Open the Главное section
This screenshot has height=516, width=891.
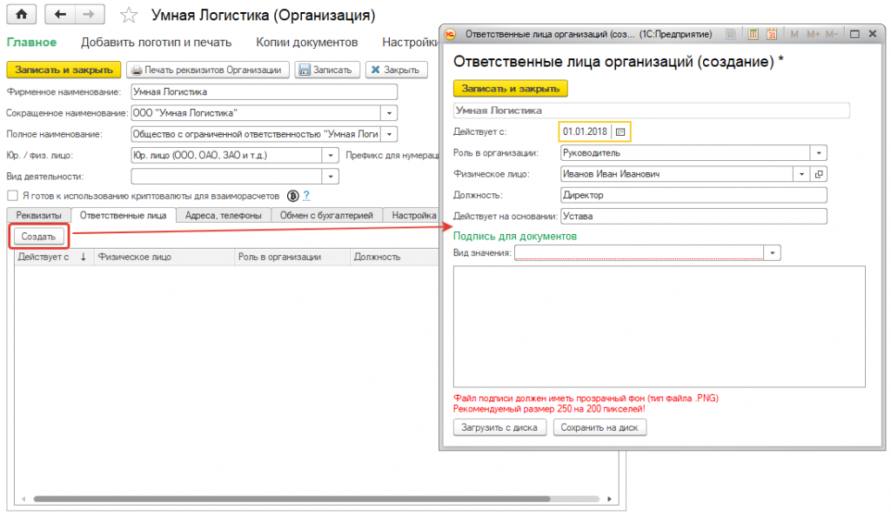coord(32,42)
